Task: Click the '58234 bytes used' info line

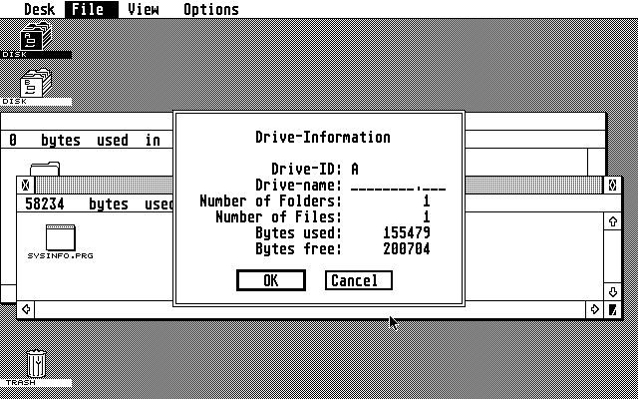Action: pyautogui.click(x=99, y=203)
